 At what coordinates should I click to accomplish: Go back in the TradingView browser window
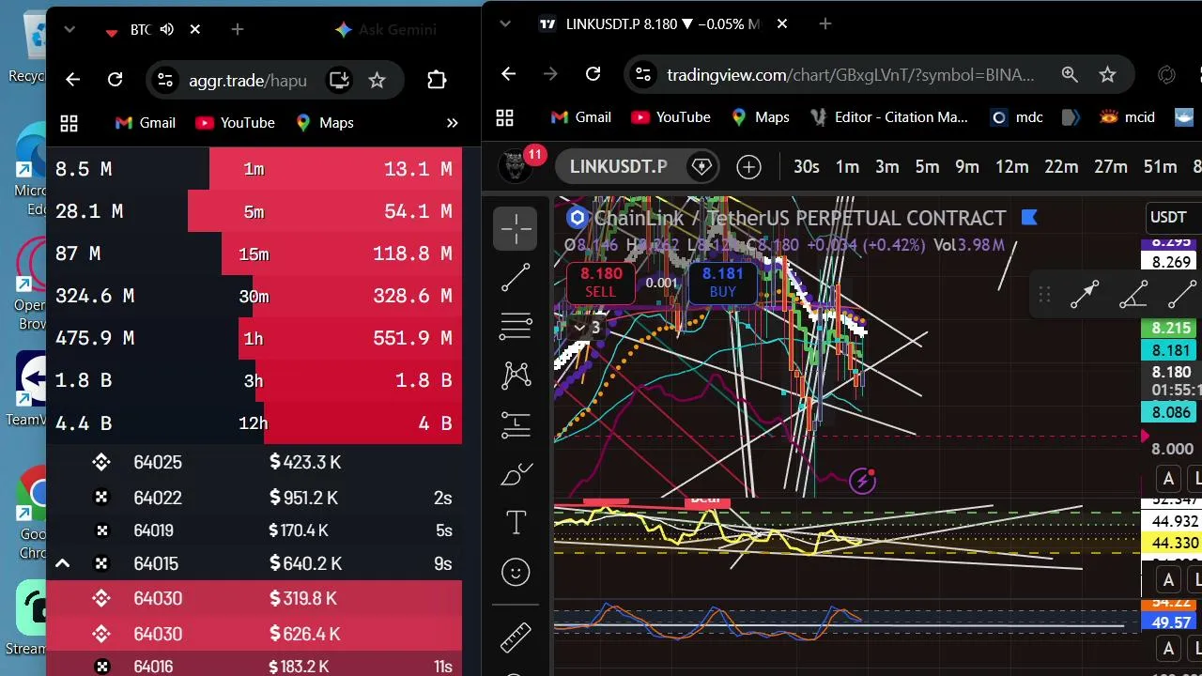pos(508,74)
